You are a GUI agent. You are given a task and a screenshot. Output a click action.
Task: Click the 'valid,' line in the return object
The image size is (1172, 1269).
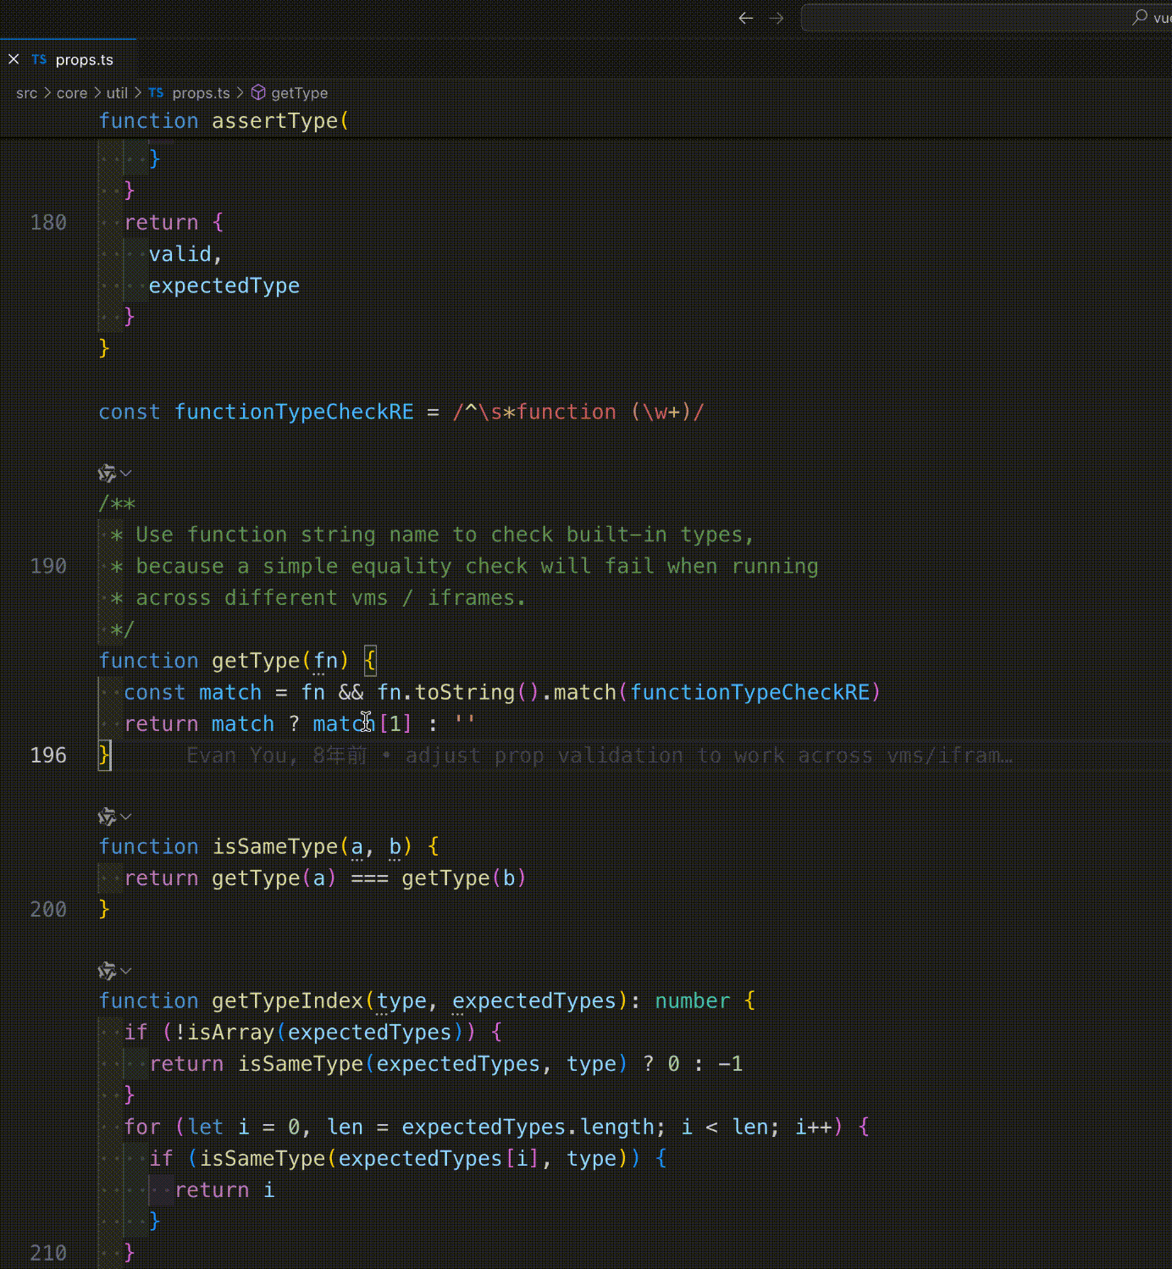[x=185, y=254]
